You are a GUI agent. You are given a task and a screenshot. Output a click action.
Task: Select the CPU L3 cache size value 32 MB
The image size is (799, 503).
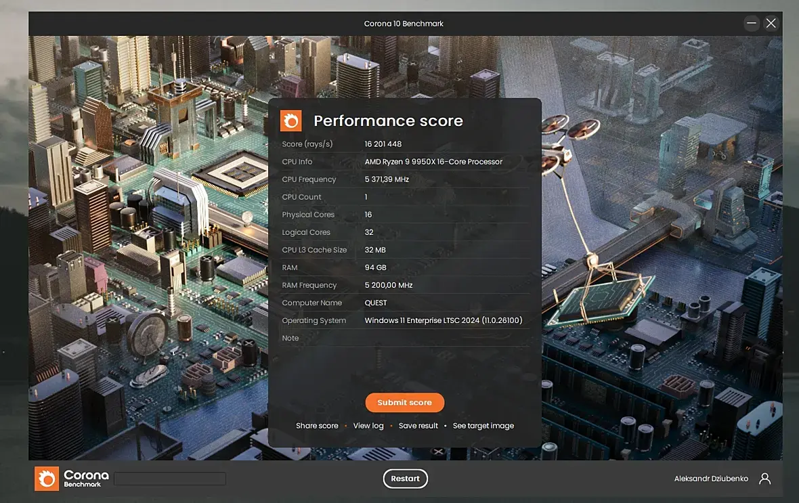point(375,250)
